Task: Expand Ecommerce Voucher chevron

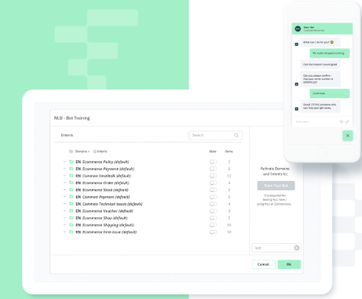Action: [64, 211]
